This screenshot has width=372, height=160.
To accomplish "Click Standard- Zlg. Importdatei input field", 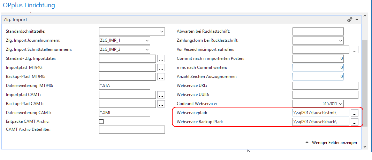I will click(x=127, y=58).
